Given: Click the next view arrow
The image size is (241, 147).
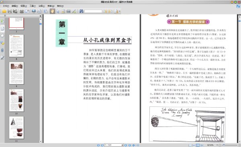Looking at the screenshot, I should [138, 145].
